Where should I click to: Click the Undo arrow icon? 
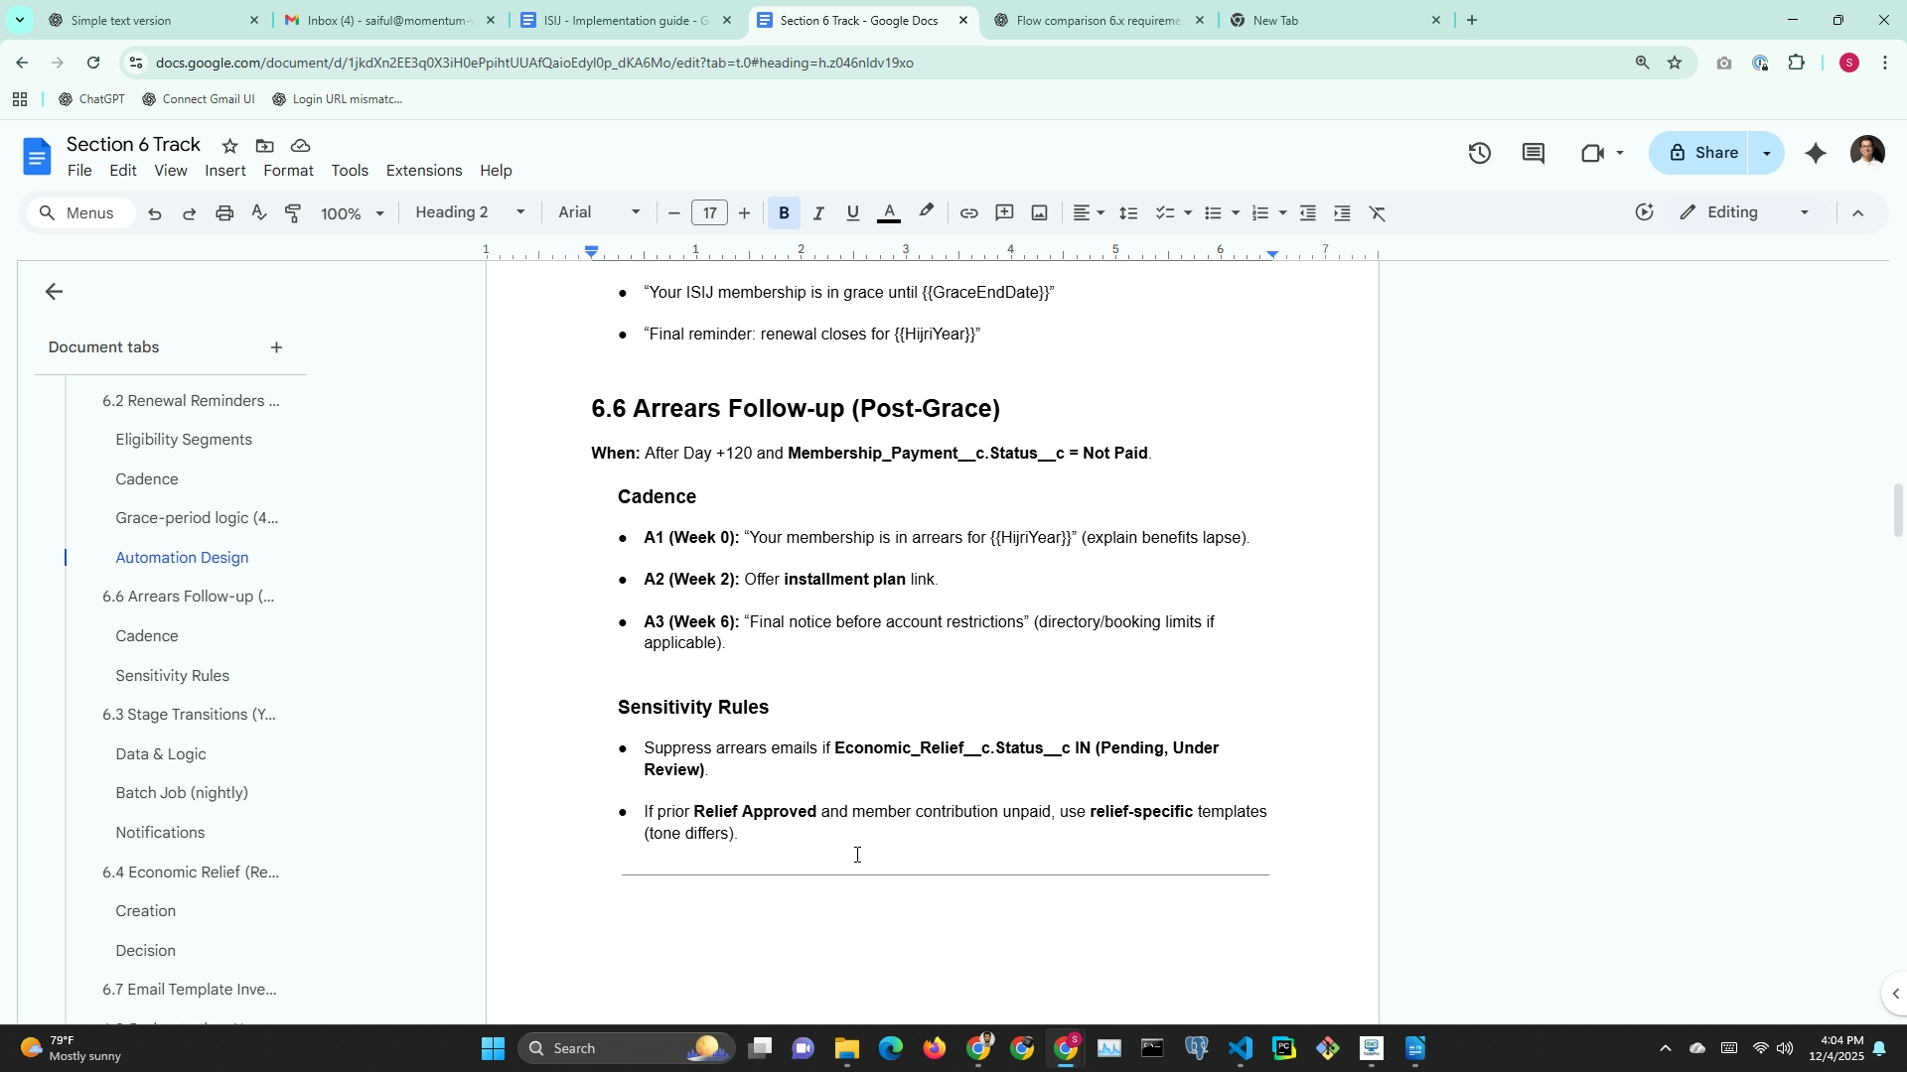(155, 213)
